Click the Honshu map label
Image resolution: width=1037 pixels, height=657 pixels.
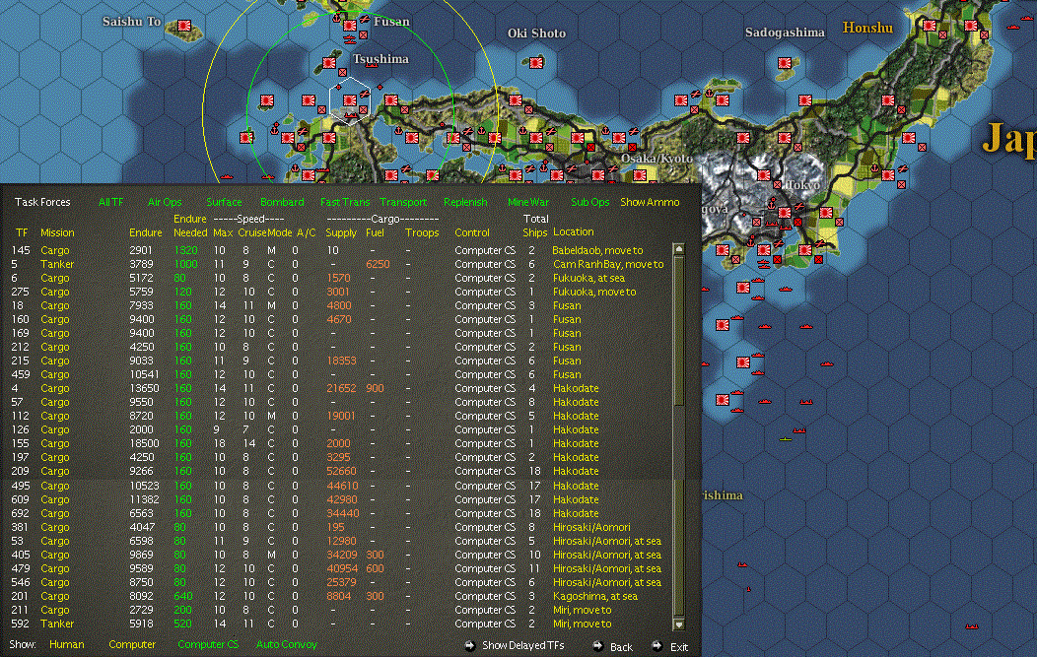coord(867,28)
